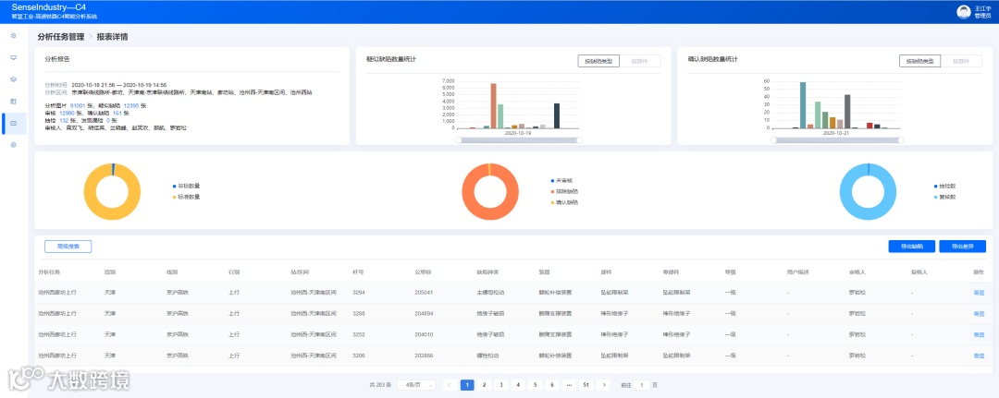Go back to 分析任务管理 breadcrumb
999x398 pixels.
tap(60, 37)
